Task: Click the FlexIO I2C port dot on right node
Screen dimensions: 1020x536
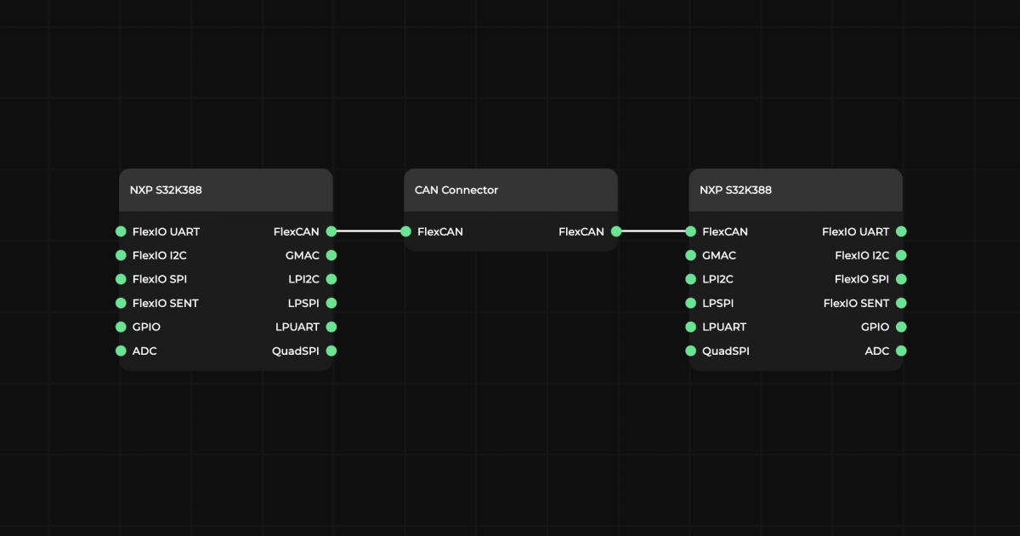Action: click(901, 255)
